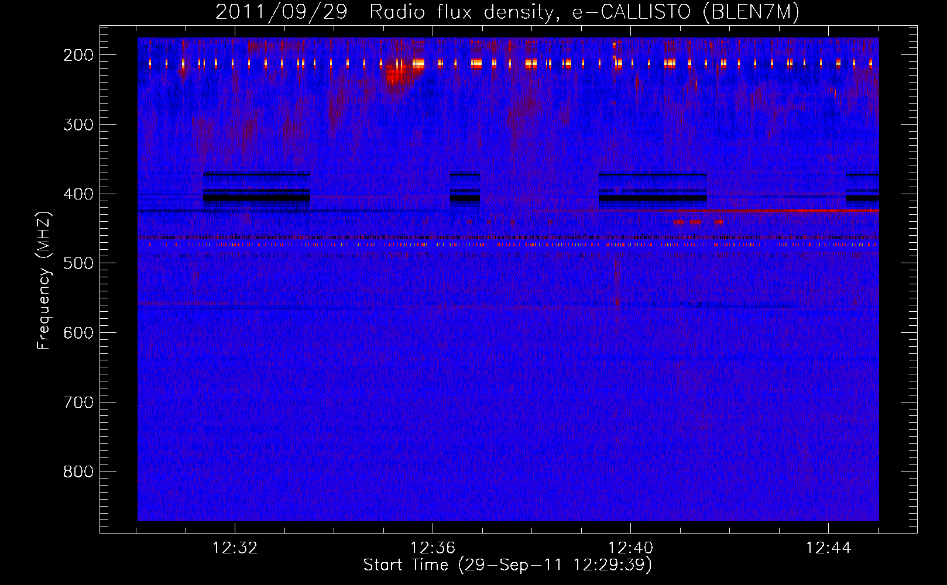Click the 600 frequency tick label

(x=78, y=333)
